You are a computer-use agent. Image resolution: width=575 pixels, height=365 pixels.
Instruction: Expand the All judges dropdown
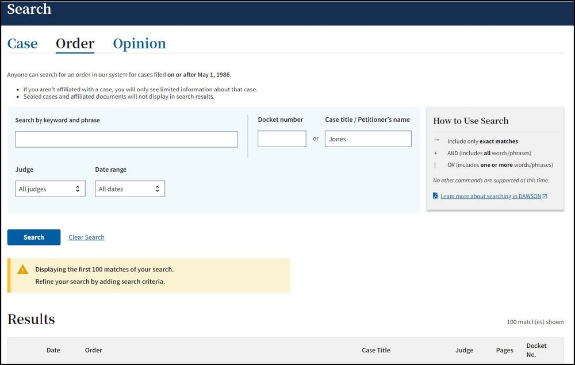(x=51, y=189)
